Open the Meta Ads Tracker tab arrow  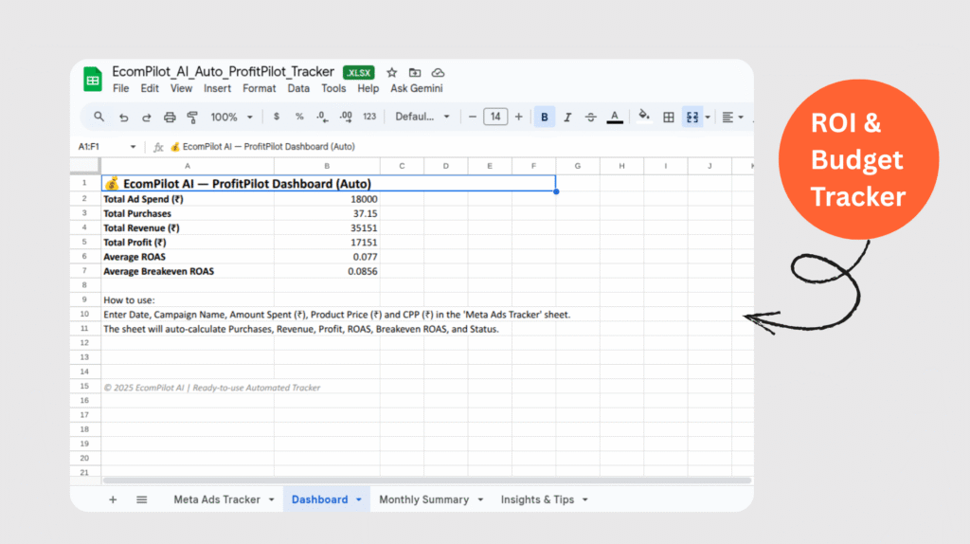tap(272, 499)
